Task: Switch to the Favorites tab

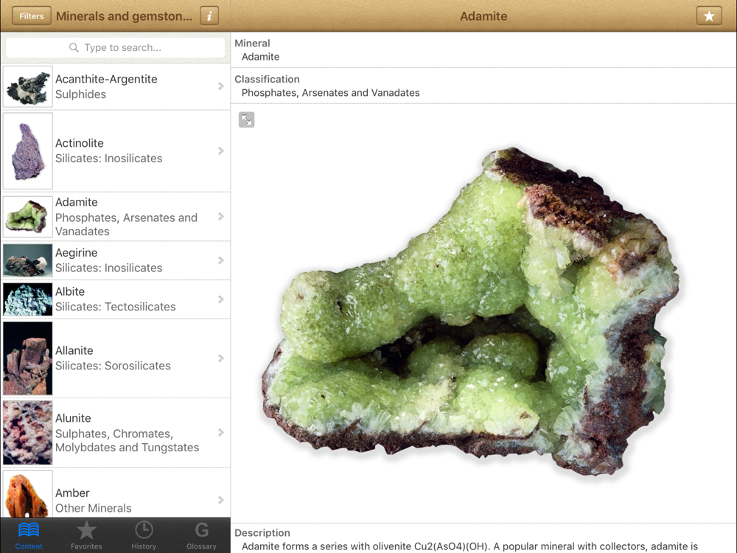Action: [86, 535]
